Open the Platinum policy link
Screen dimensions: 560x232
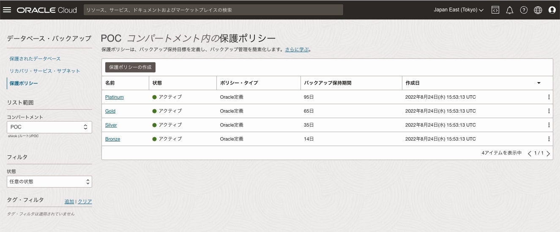coord(115,97)
